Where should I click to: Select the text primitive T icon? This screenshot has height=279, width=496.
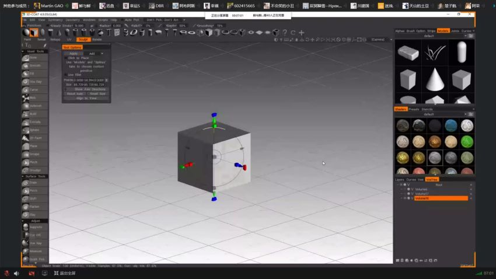[109, 32]
